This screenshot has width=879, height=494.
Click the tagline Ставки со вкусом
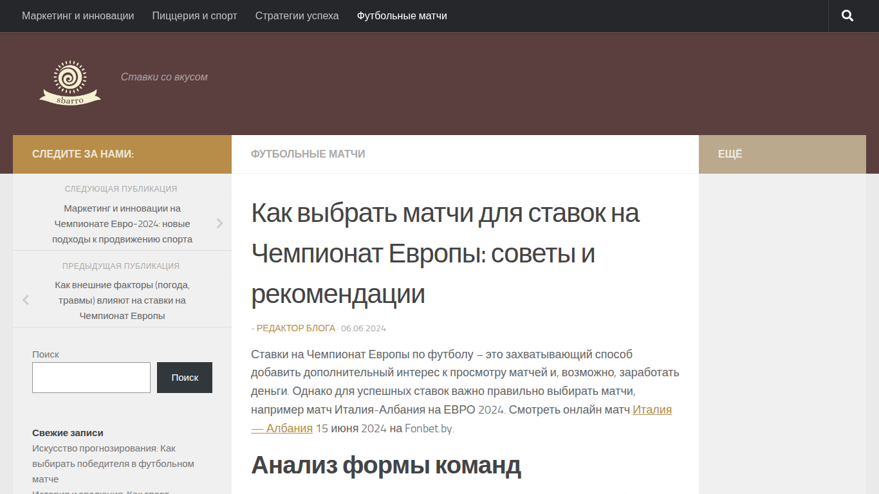tap(164, 77)
